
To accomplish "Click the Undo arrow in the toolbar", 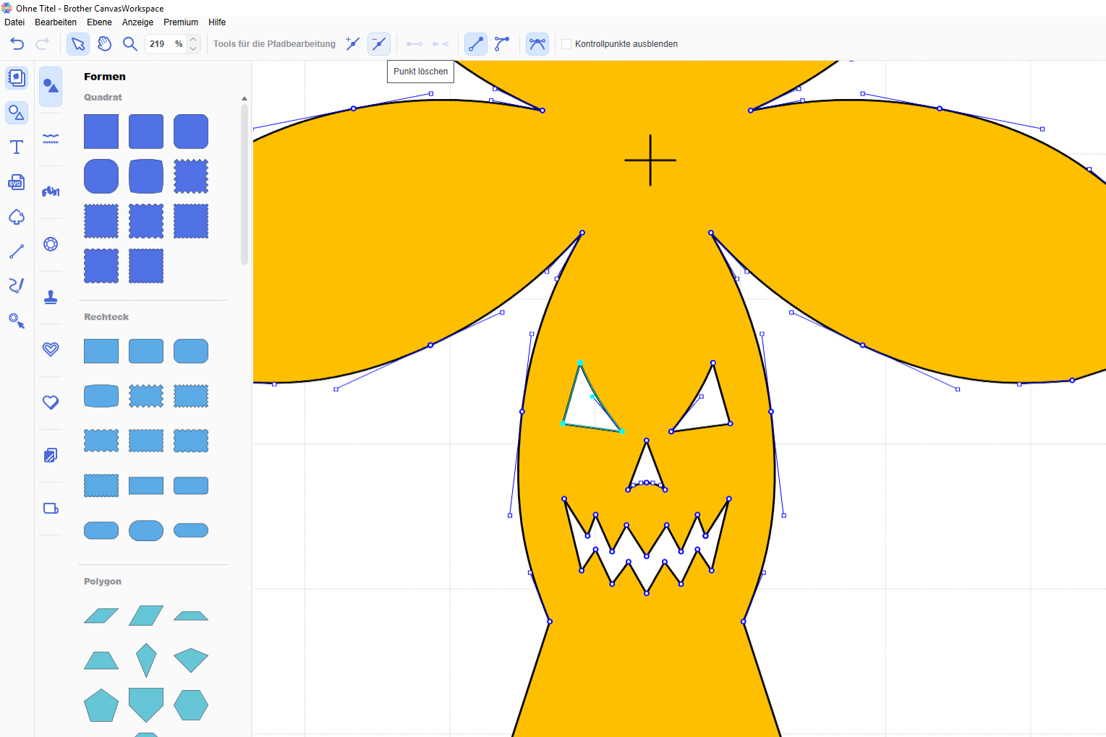I will point(17,44).
